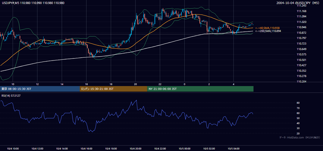Click price axis value 110.649
This screenshot has height=151, width=323.
(302, 49)
